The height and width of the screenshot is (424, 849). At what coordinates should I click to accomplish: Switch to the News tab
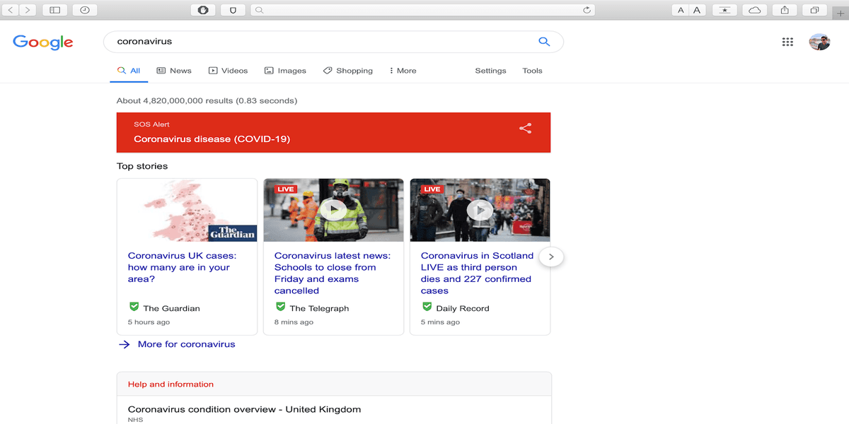pos(173,71)
